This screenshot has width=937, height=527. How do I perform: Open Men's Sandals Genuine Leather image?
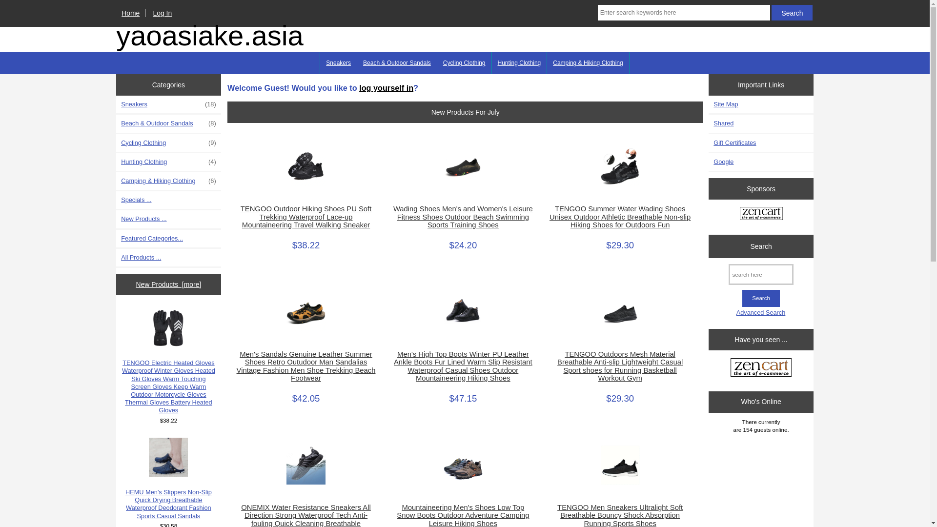click(x=306, y=312)
